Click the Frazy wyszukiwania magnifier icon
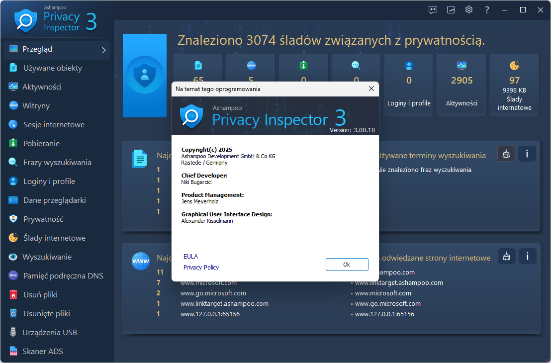This screenshot has height=363, width=551. 13,162
